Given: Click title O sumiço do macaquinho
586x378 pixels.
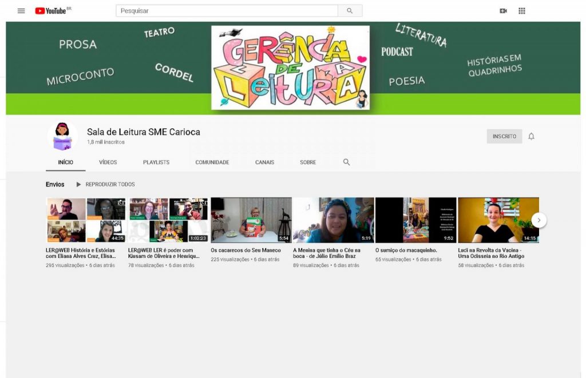Looking at the screenshot, I should pyautogui.click(x=406, y=250).
